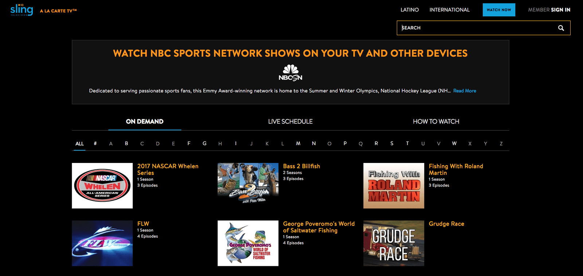The width and height of the screenshot is (583, 276).
Task: Open the Grudge Race thumbnail
Action: [x=394, y=243]
